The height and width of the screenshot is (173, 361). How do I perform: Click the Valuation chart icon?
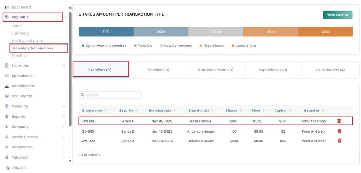click(x=7, y=157)
